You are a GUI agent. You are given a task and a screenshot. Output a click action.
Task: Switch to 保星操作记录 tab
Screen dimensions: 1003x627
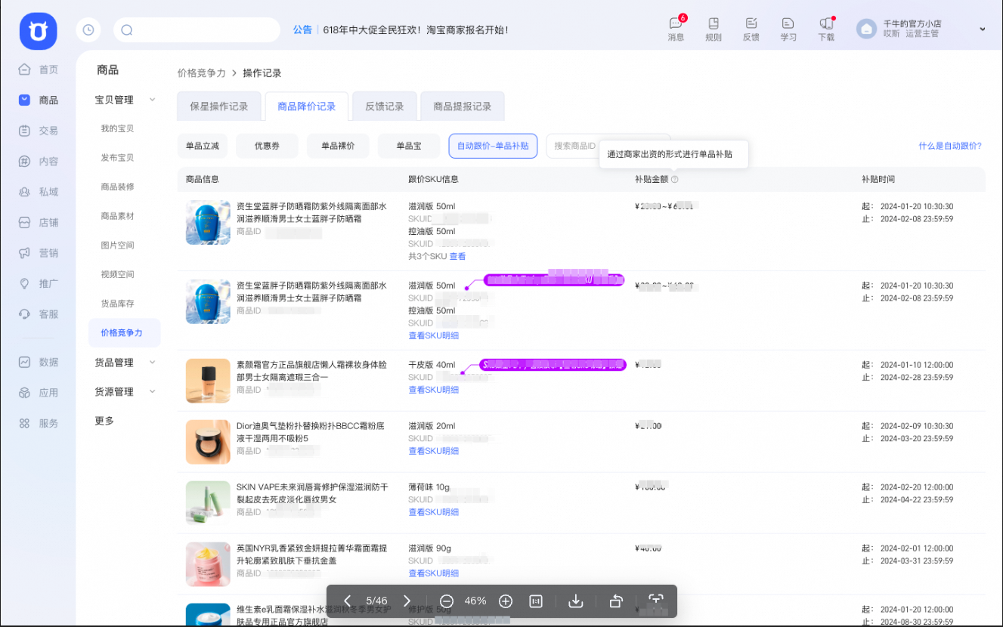point(219,107)
